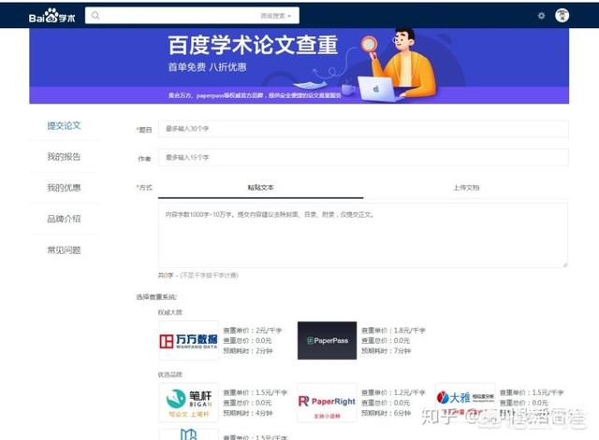
Task: Click the PaperRight price text 1.2元/千字
Action: click(x=409, y=392)
